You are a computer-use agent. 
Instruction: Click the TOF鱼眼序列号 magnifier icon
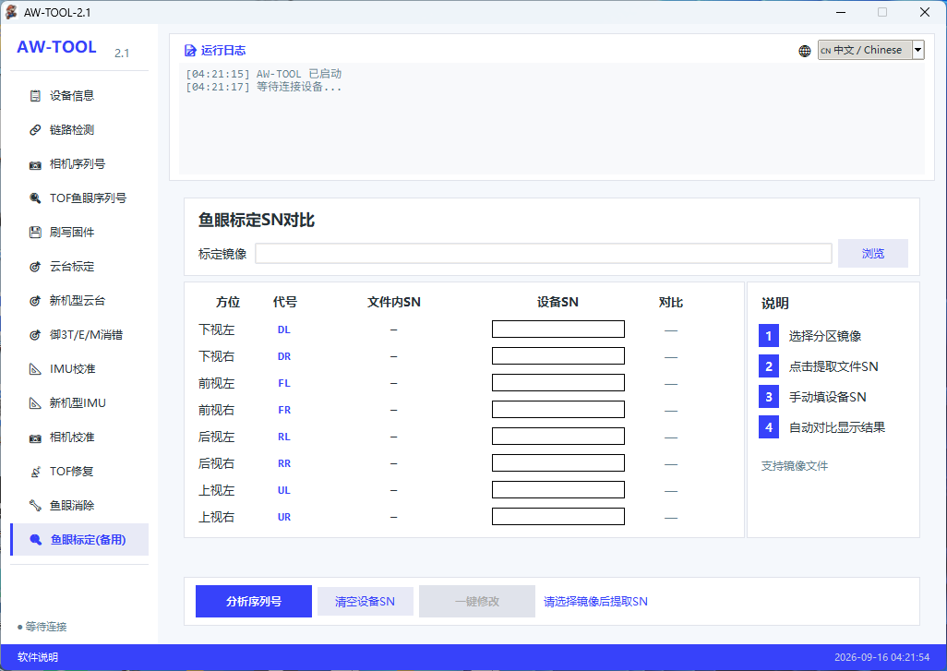[36, 198]
